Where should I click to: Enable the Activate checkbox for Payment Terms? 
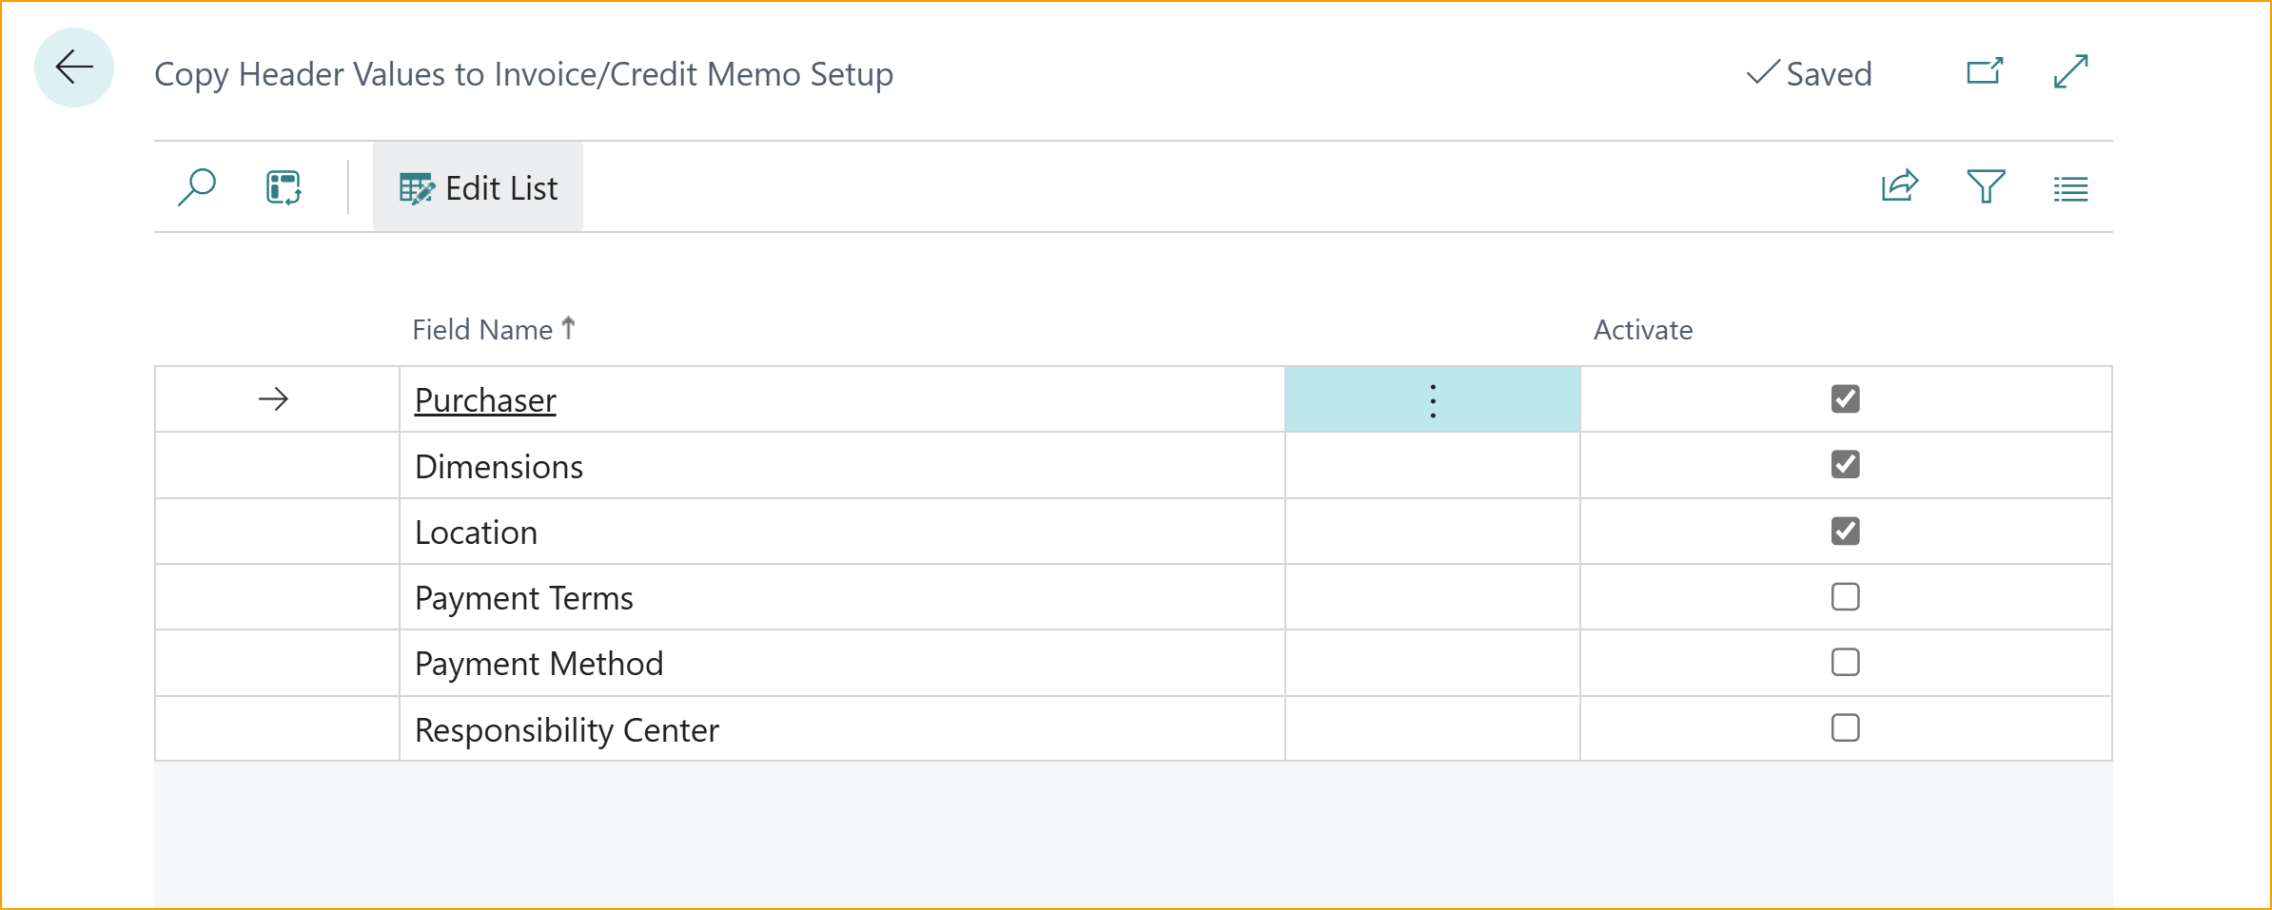(1845, 597)
